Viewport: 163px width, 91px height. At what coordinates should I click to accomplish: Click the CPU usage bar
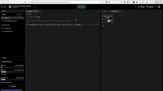coord(12,67)
